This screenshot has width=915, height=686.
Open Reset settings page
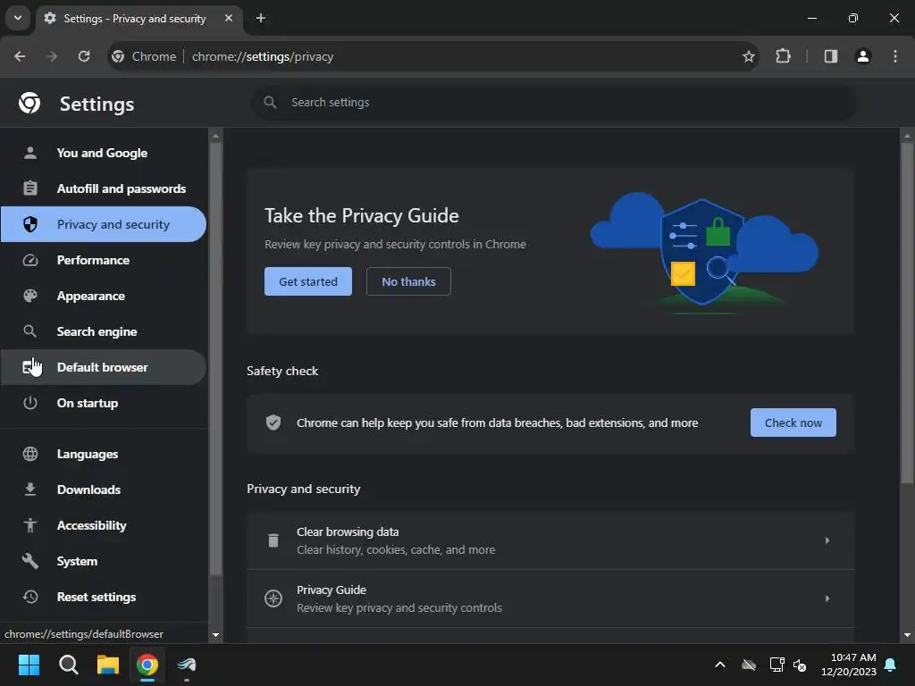[x=103, y=597]
